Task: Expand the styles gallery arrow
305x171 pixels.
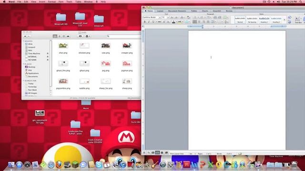Action: click(x=285, y=20)
